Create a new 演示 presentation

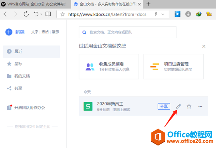click(55, 32)
